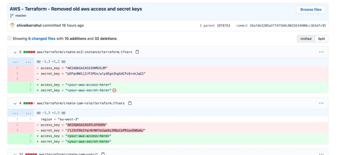Click the file list icon beside Showing
The width and height of the screenshot is (340, 155).
9,38
